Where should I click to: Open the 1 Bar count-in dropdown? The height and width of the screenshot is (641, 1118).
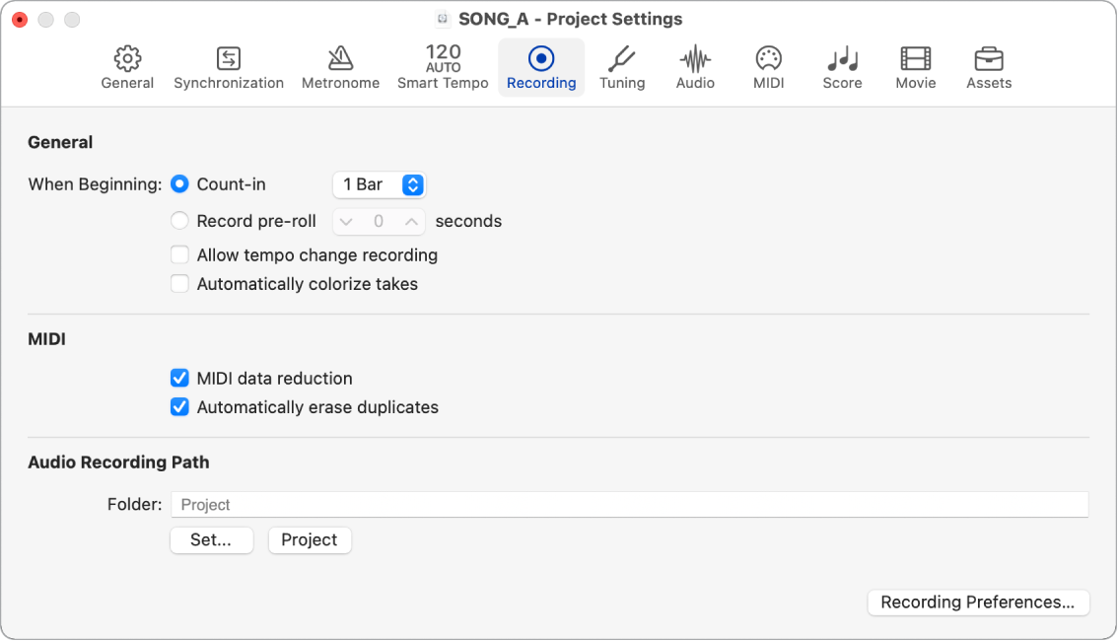(x=379, y=184)
